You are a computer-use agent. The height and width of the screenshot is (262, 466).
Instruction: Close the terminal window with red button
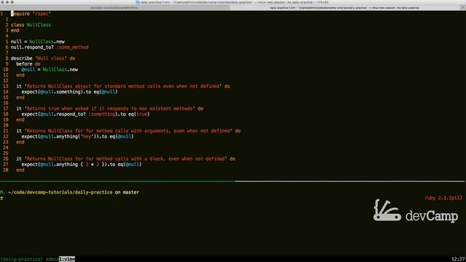(2, 2)
